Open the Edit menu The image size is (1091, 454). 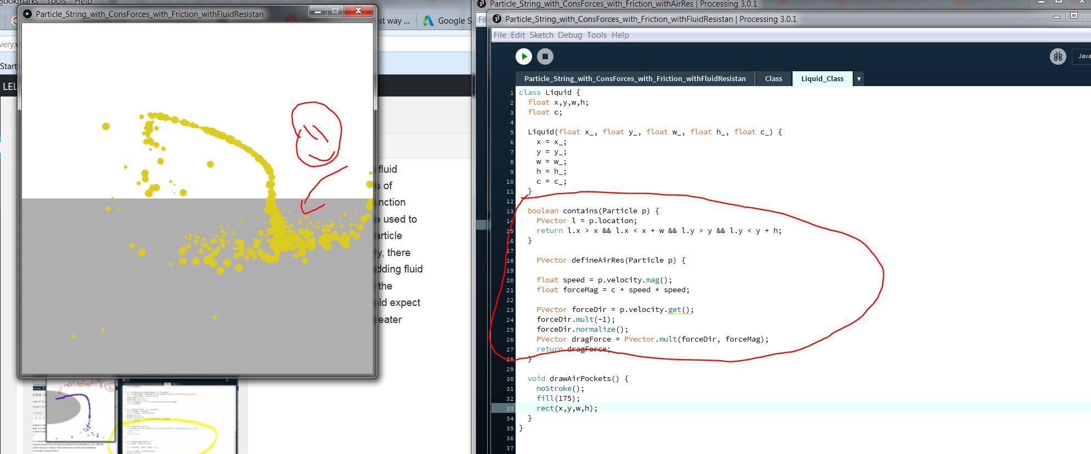tap(517, 35)
